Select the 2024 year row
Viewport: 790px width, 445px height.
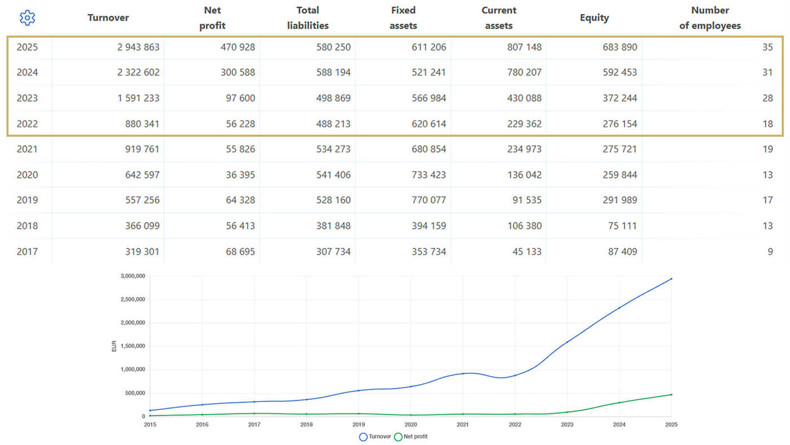(395, 72)
